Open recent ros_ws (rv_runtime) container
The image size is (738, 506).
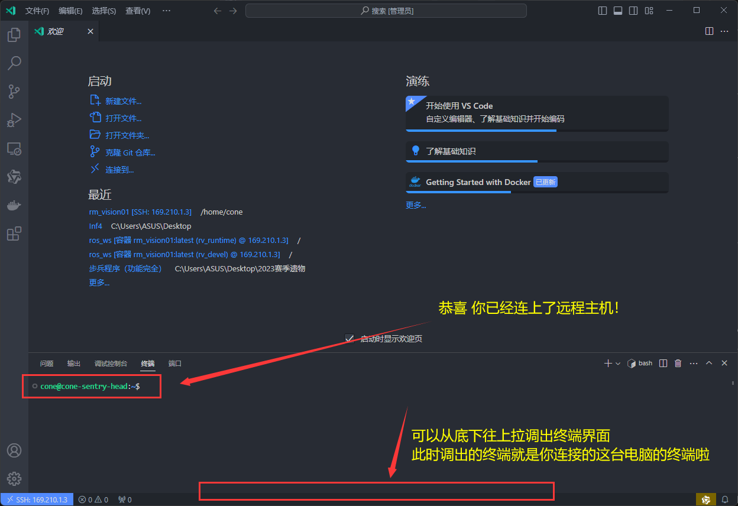(189, 240)
